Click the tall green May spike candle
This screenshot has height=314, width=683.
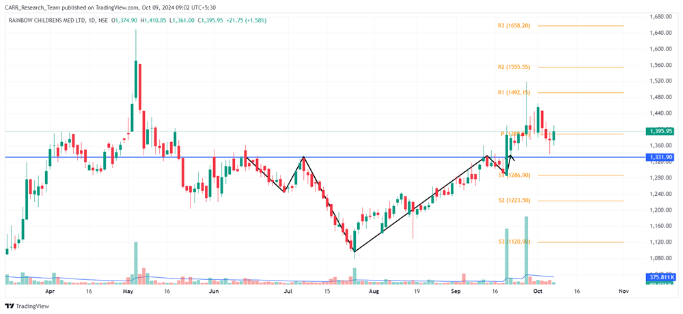[x=135, y=79]
